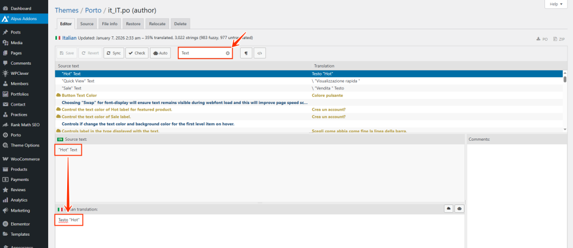Image resolution: width=573 pixels, height=248 pixels.
Task: Toggle code view with the </> button
Action: click(259, 53)
